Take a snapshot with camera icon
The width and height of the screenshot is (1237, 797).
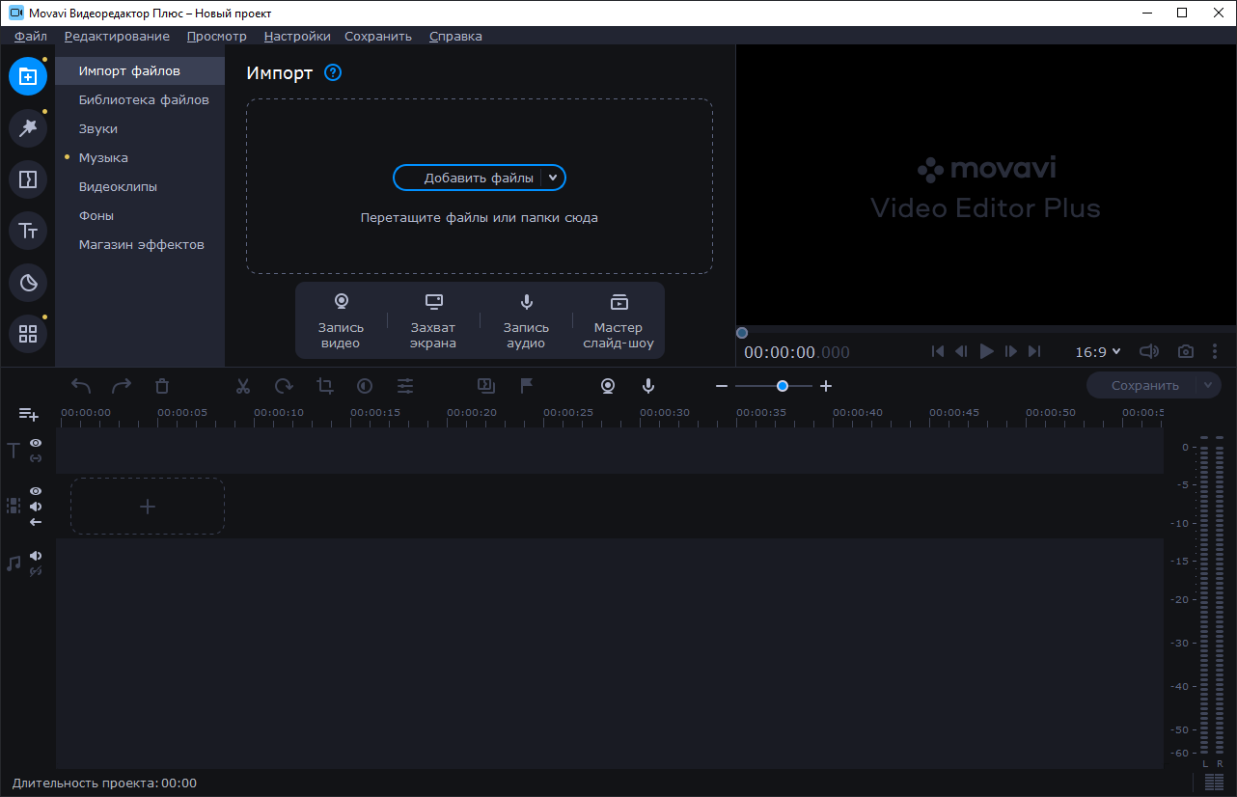click(x=1186, y=352)
